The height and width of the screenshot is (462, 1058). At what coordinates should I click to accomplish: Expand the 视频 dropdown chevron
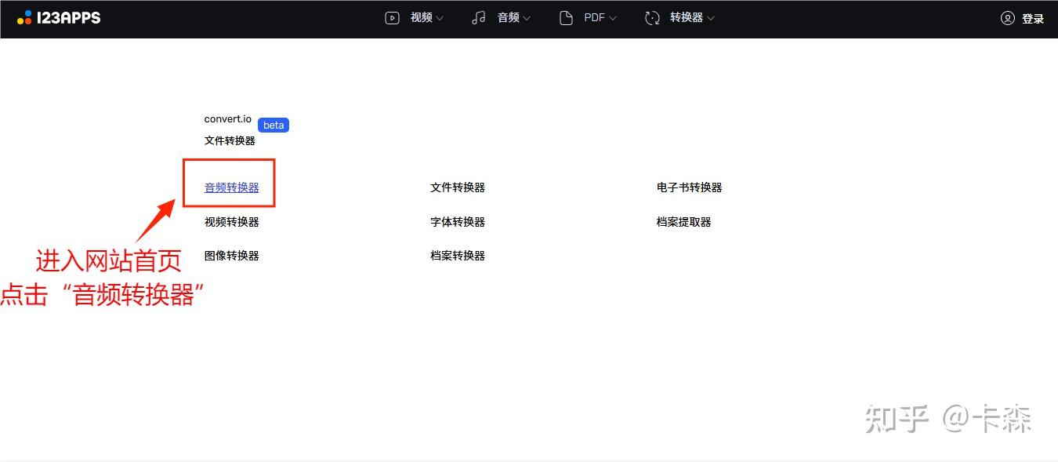click(x=440, y=18)
